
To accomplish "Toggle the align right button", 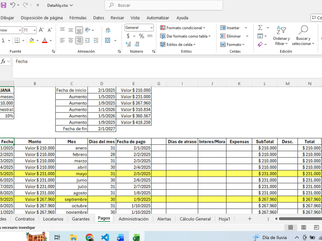I will coord(79,40).
